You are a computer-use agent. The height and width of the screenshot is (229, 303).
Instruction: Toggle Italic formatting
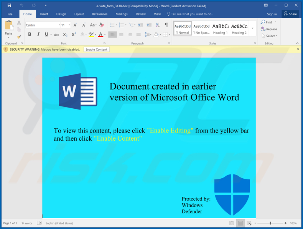tap(38, 35)
